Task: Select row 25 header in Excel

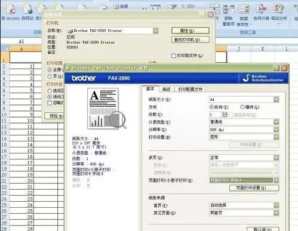Action: click(4, 205)
